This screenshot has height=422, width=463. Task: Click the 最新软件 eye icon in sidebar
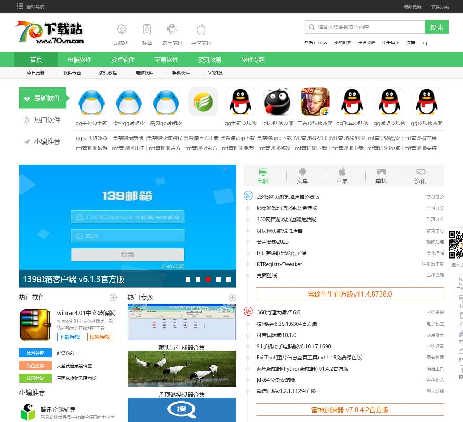(26, 98)
